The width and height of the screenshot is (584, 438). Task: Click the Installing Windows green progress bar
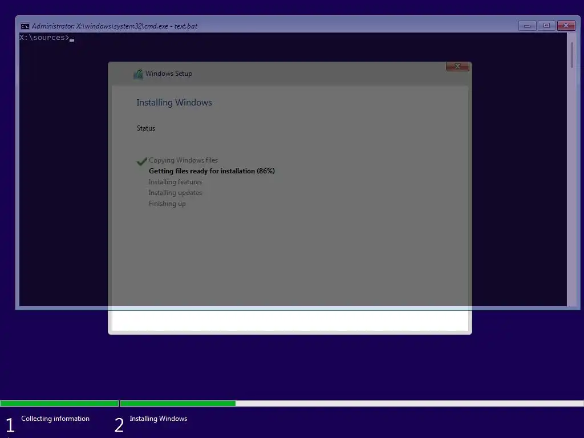coord(178,403)
